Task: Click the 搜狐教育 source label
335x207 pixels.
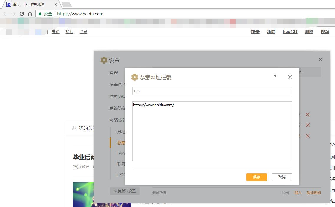Action: click(81, 167)
